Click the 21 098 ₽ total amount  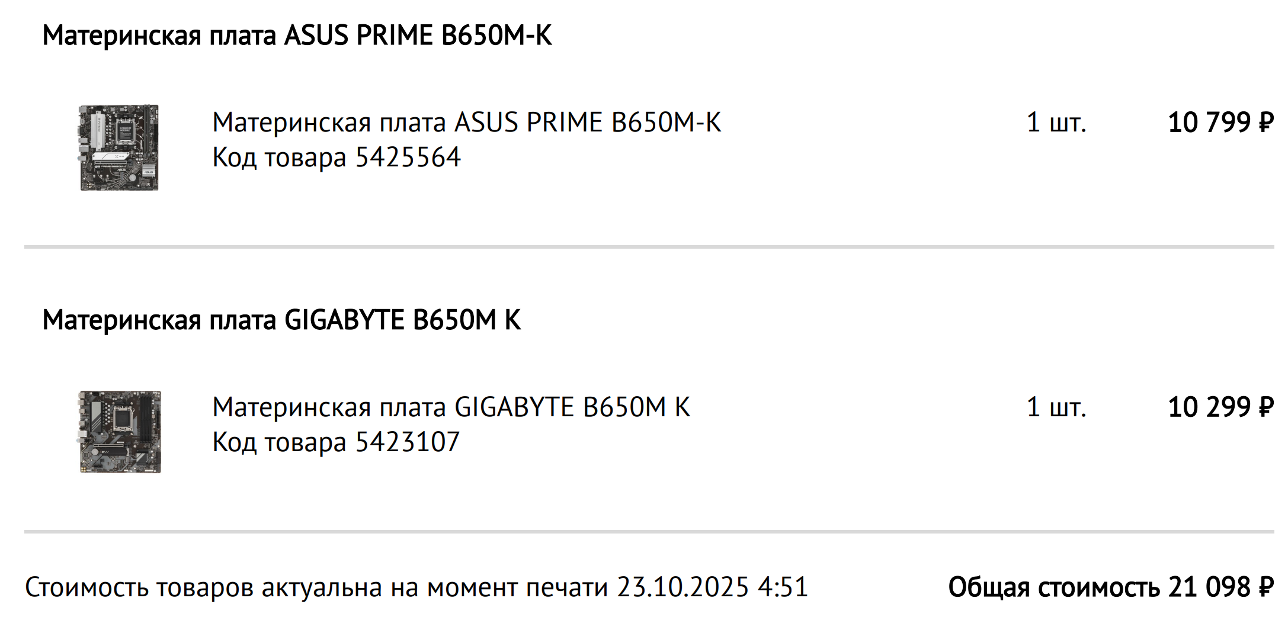1220,587
